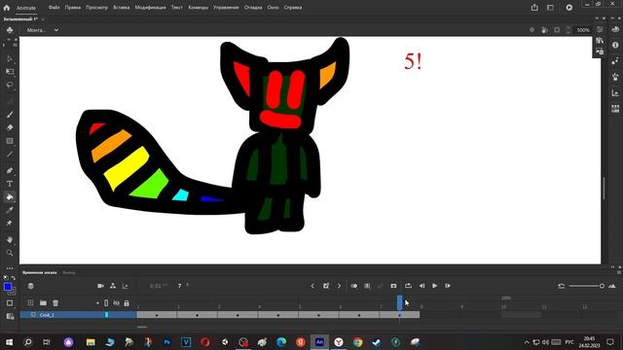Select the Rectangle tool
Viewport: 623px width, 350px height.
pos(10,141)
